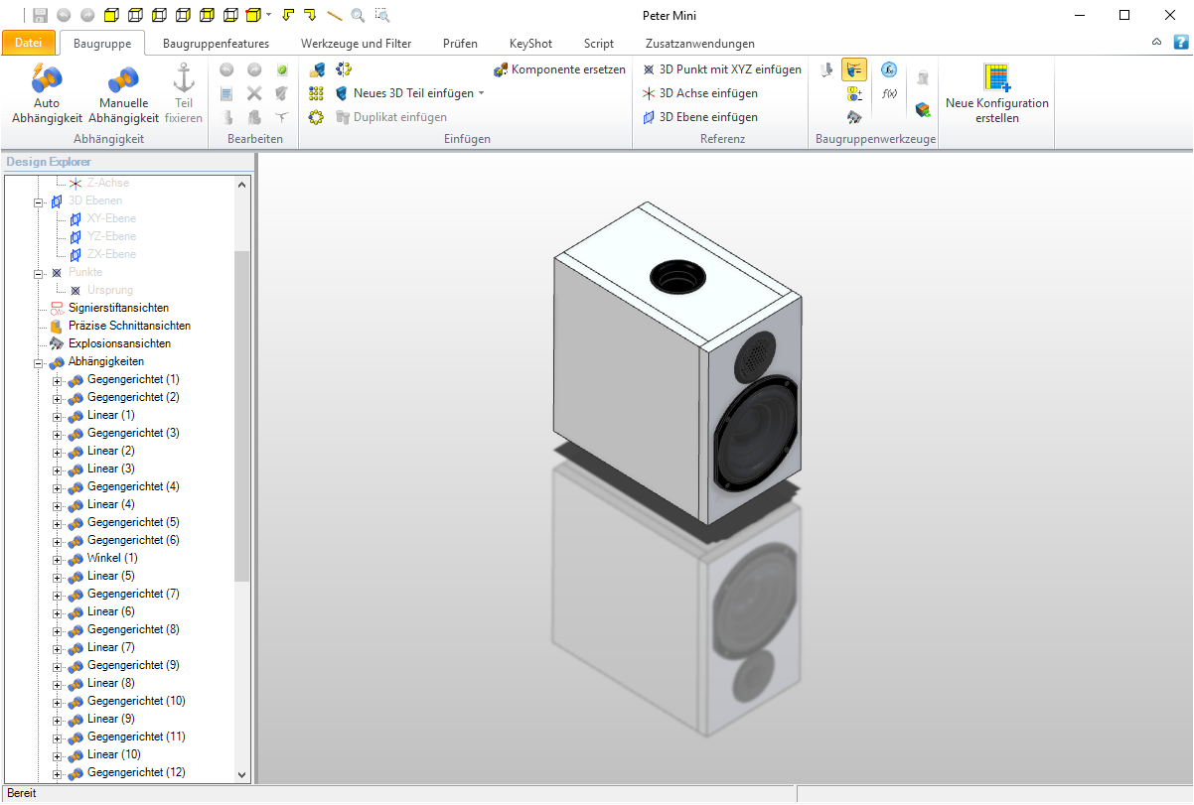Open the view orientation dropdown arrow
The width and height of the screenshot is (1194, 805).
[x=269, y=15]
